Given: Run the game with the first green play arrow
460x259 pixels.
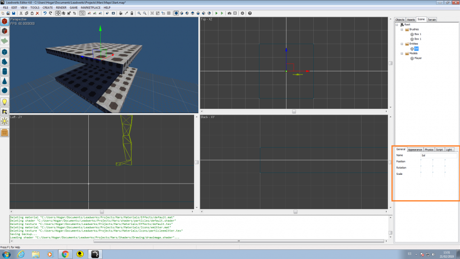Looking at the screenshot, I should pyautogui.click(x=217, y=13).
